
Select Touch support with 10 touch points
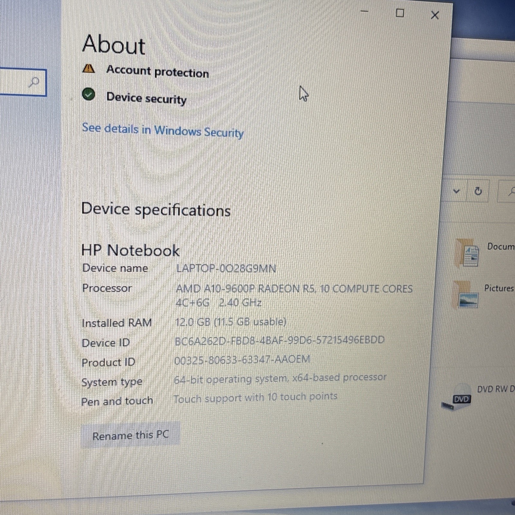255,398
